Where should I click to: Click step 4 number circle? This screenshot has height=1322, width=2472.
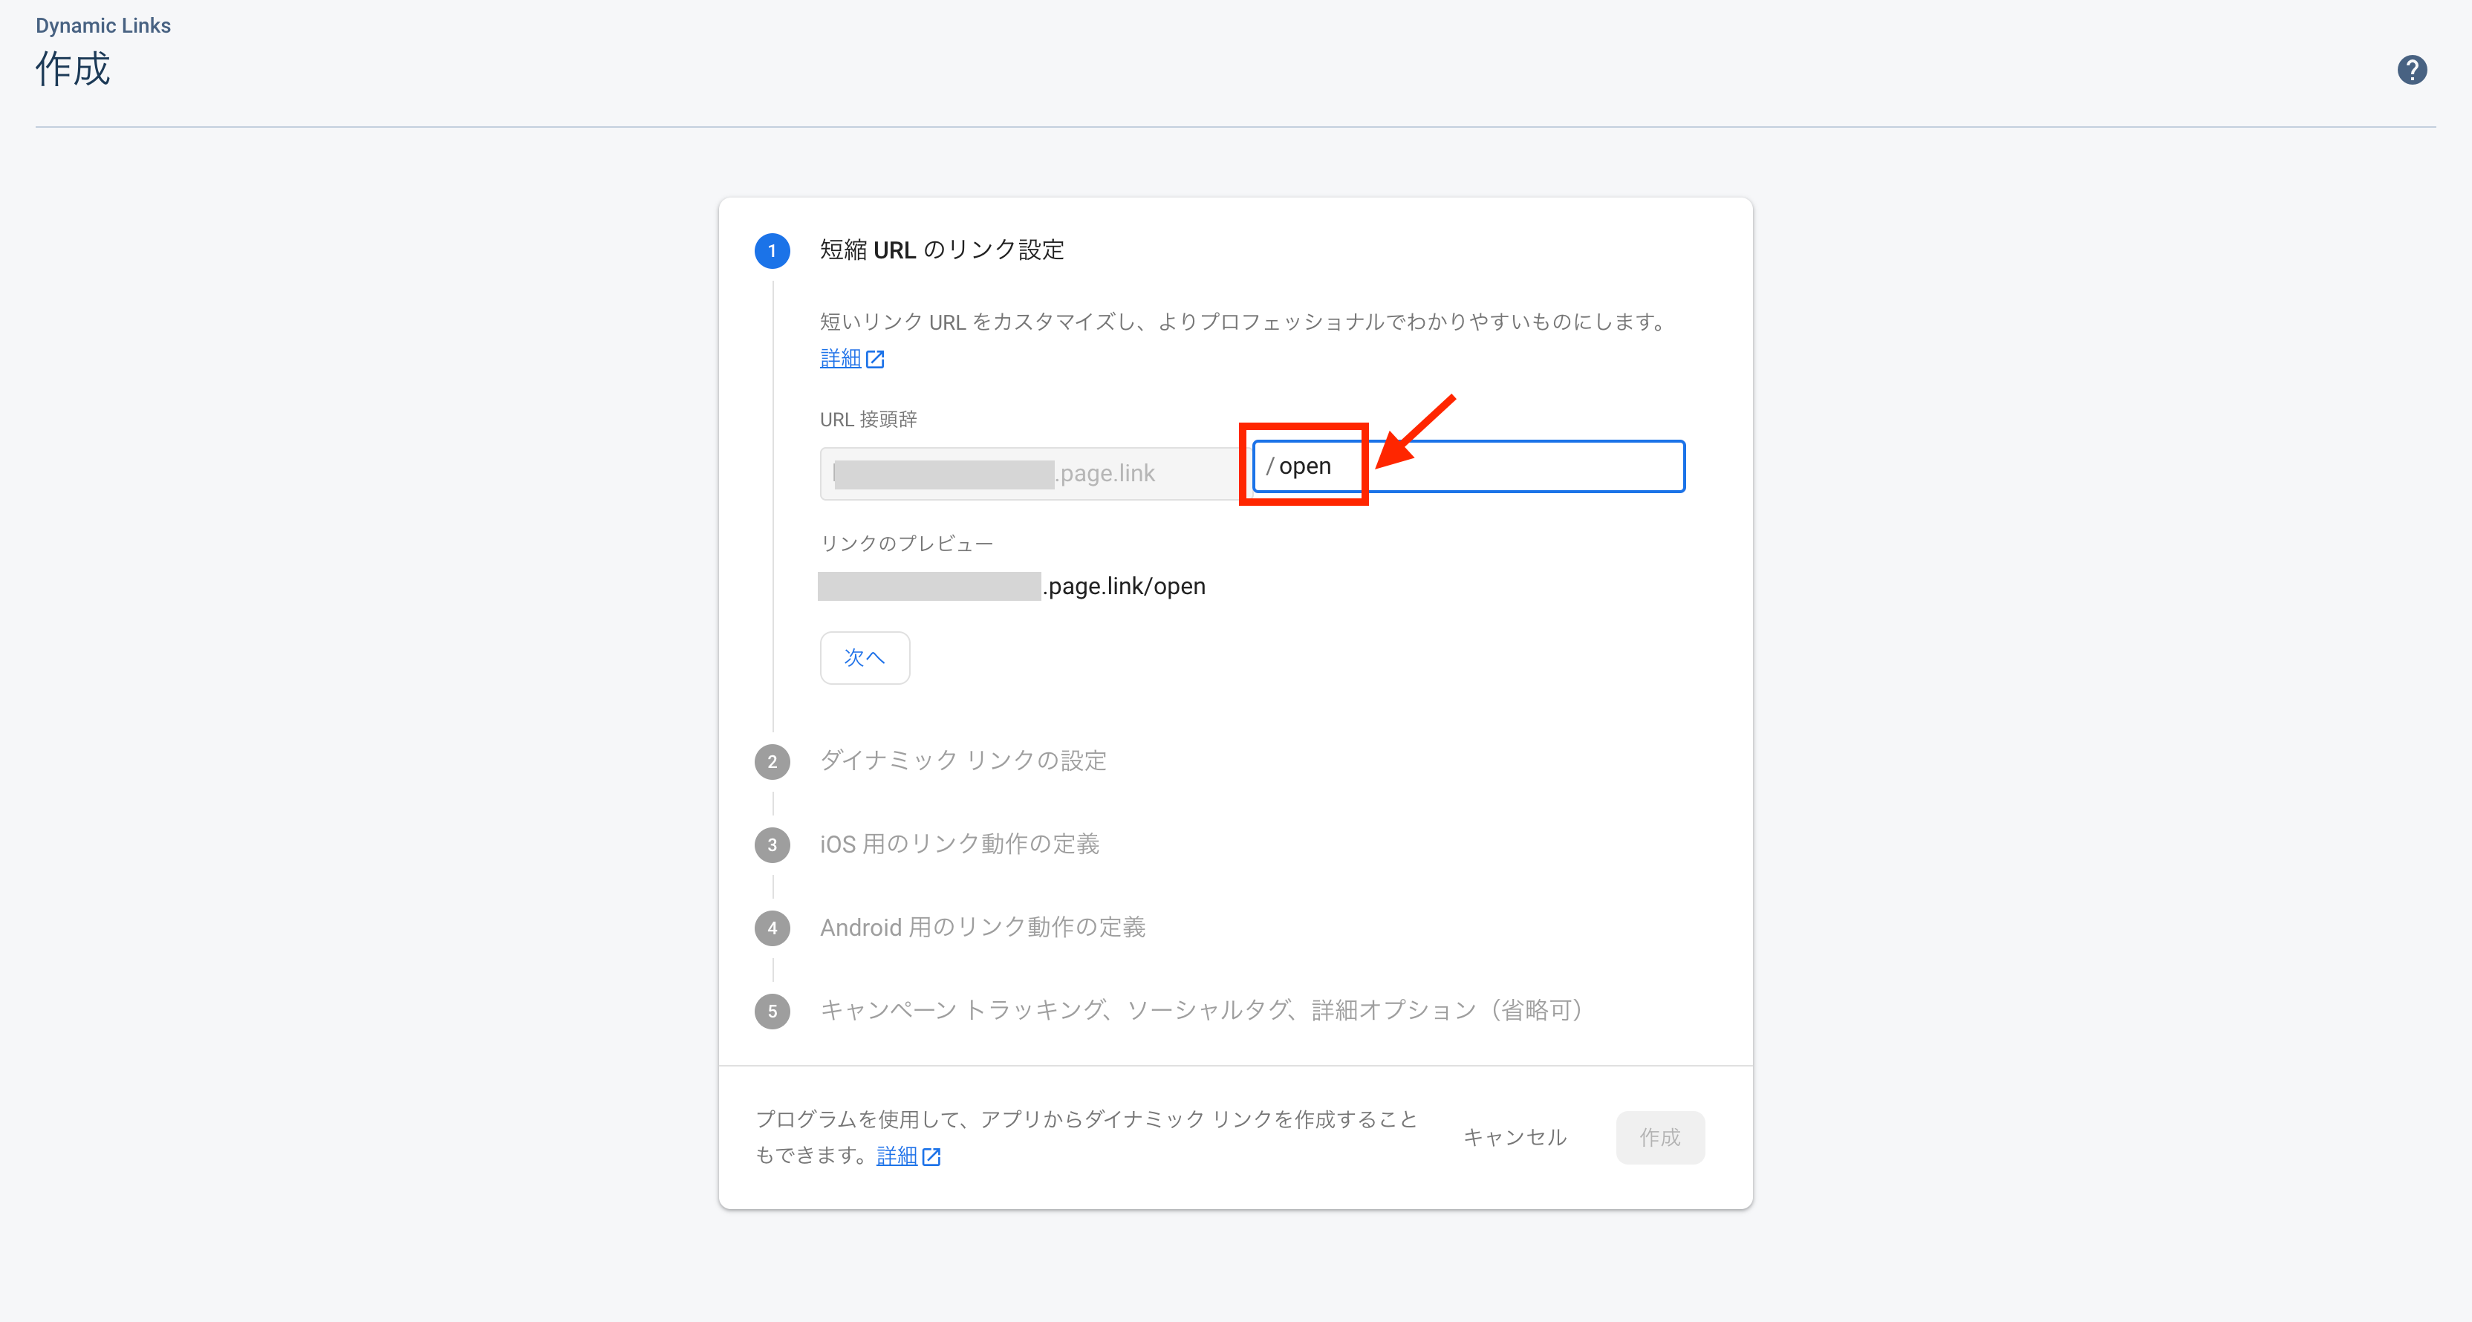click(x=772, y=928)
